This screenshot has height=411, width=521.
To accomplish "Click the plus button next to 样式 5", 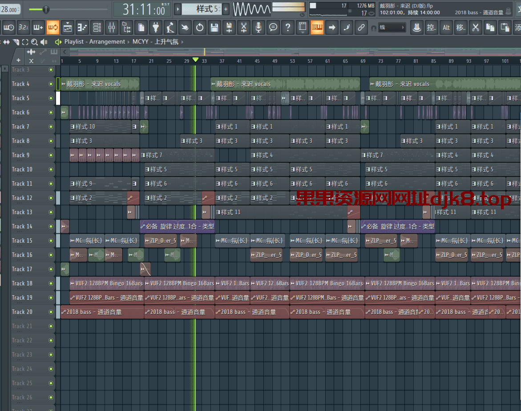I will click(x=226, y=9).
